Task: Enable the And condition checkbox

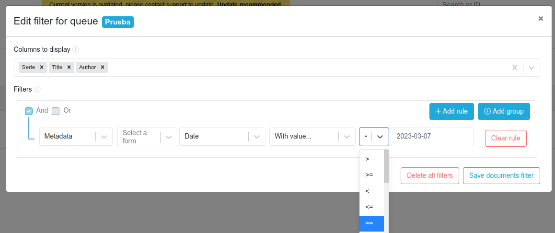Action: (29, 111)
